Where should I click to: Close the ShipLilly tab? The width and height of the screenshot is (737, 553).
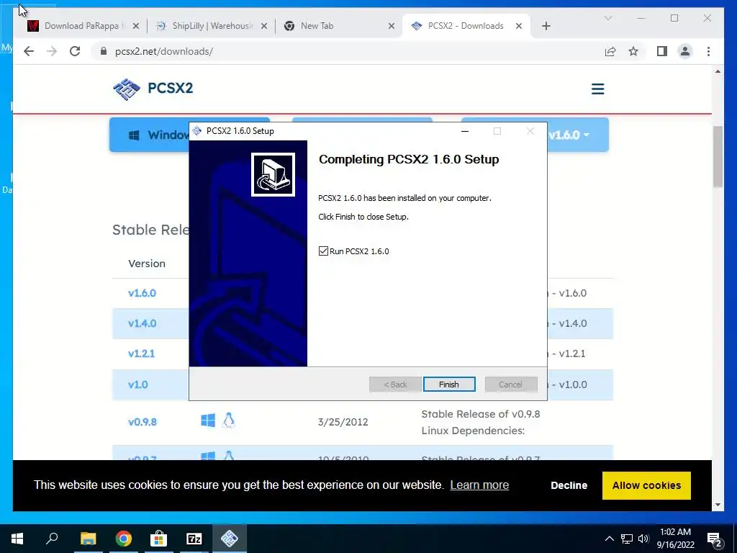264,27
